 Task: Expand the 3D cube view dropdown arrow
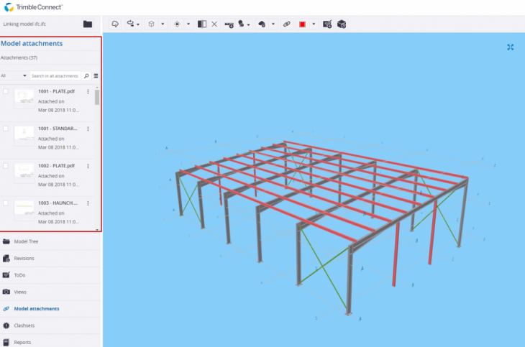coord(163,24)
